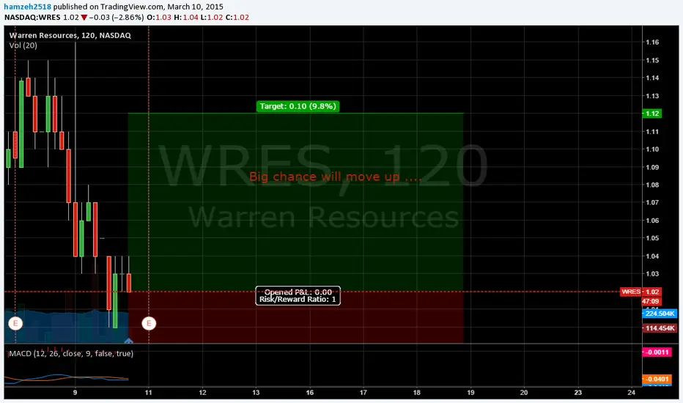Select the Target: 0.10 (9.8%) label
This screenshot has height=403, width=683.
298,106
